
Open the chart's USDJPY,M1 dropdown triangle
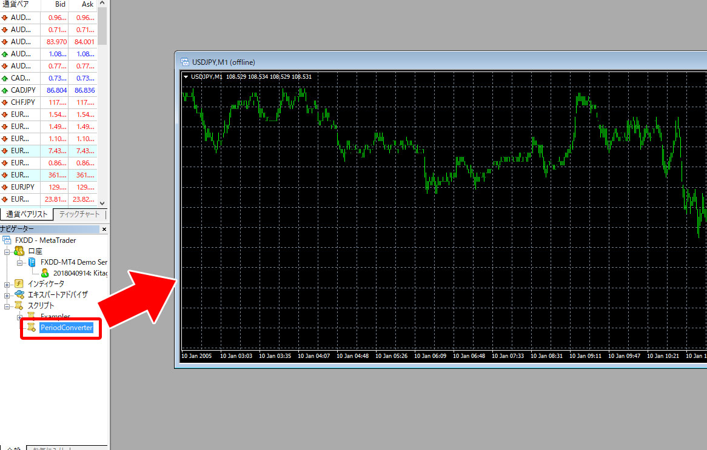(186, 76)
